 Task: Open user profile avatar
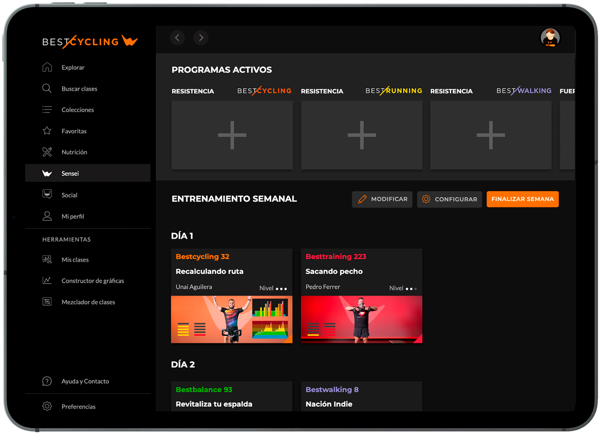550,38
